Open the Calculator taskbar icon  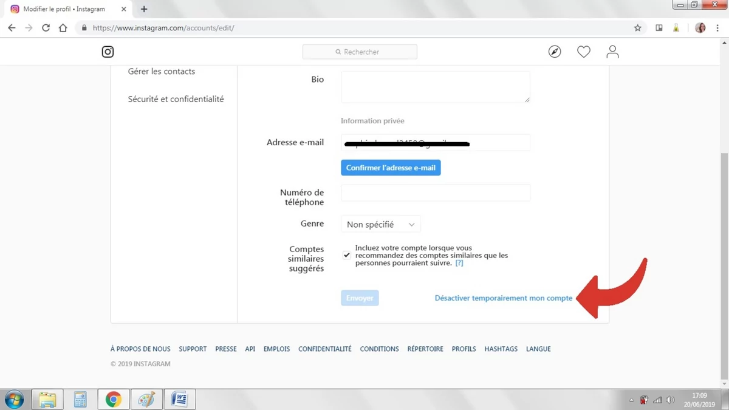point(80,399)
